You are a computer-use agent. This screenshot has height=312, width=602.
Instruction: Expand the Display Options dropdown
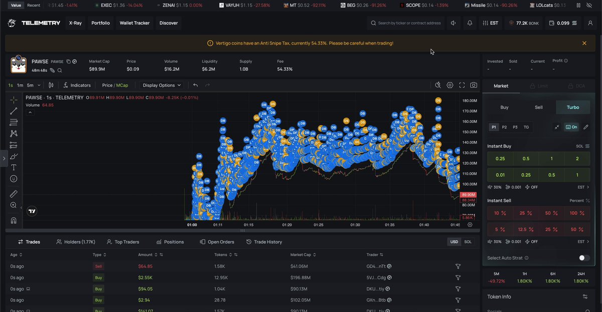tap(162, 85)
